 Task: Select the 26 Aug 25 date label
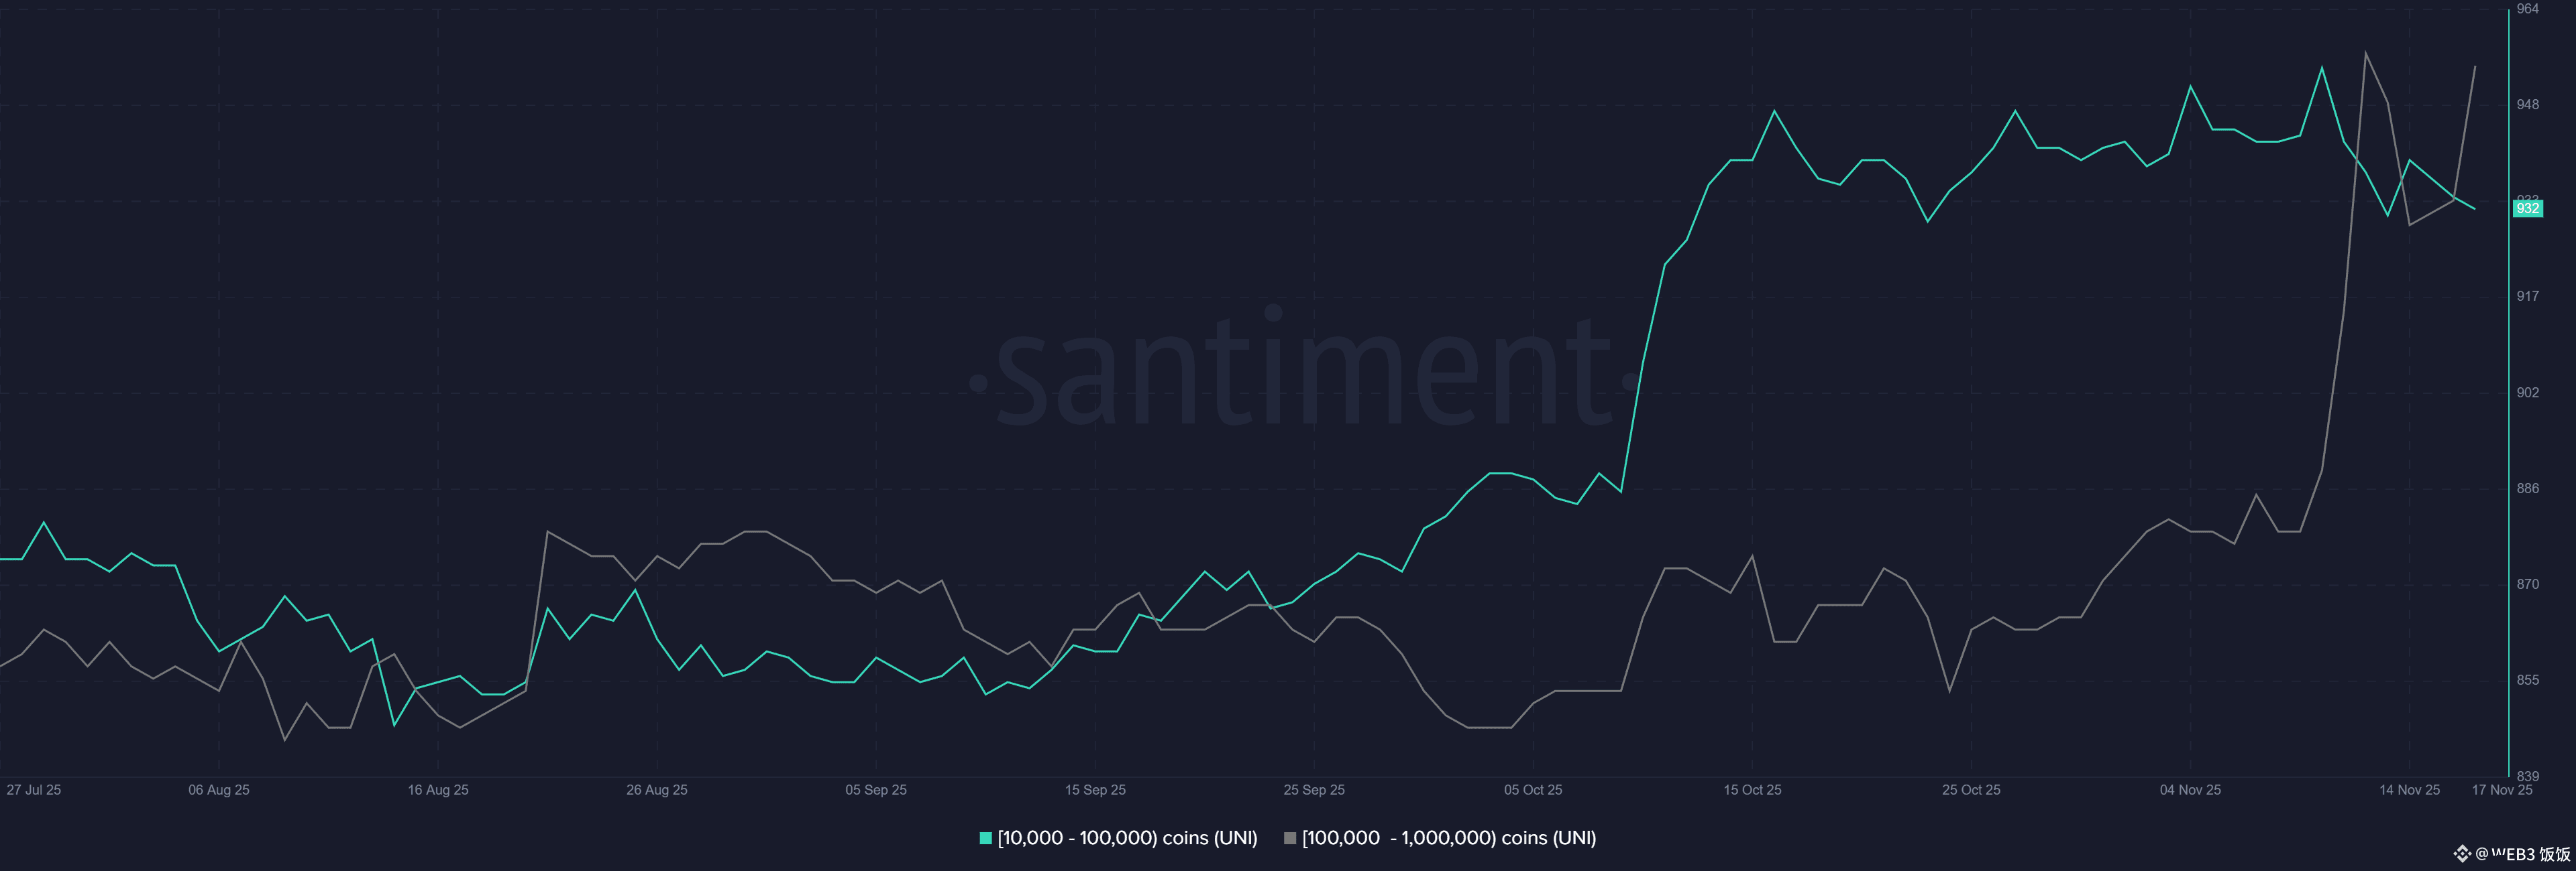(x=657, y=790)
